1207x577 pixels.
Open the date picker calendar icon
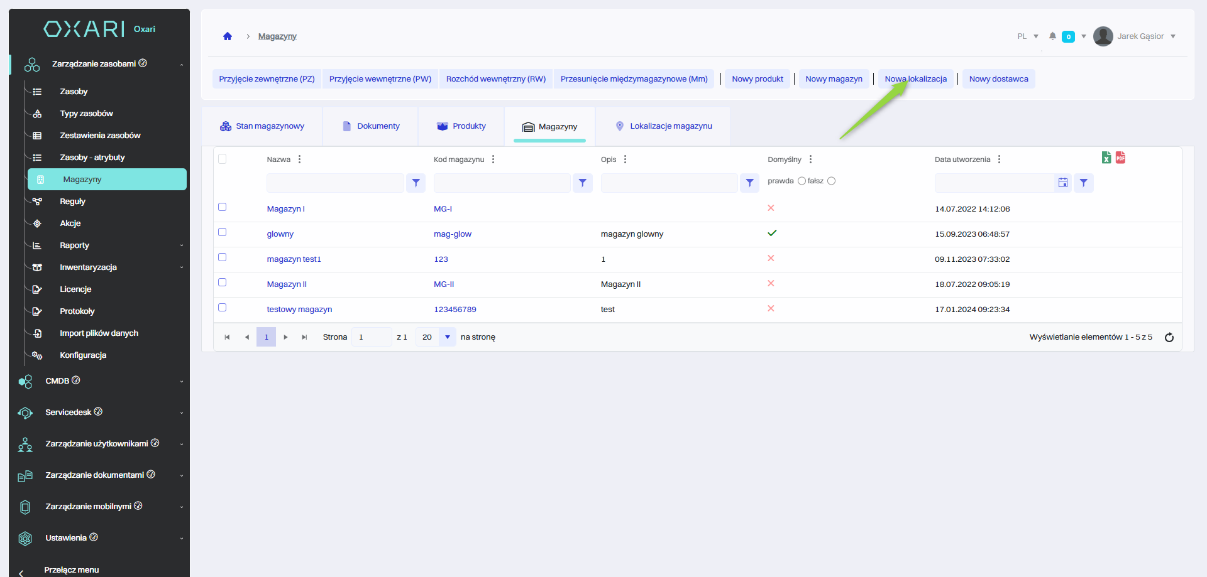click(x=1062, y=183)
